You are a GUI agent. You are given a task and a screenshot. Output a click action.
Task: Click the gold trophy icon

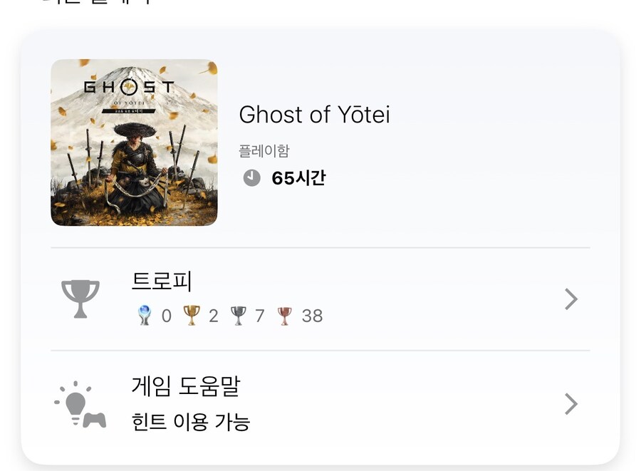pyautogui.click(x=192, y=316)
